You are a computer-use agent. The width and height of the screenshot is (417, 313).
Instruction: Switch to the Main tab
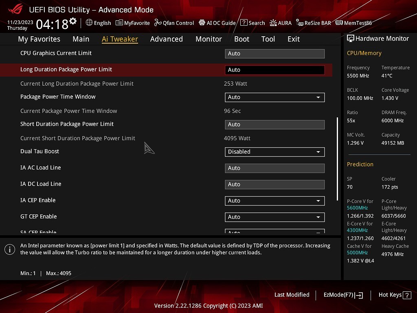(81, 39)
